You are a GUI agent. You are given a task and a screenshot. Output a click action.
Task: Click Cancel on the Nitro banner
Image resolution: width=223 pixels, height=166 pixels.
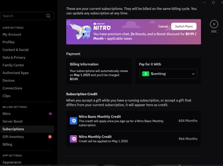163,26
